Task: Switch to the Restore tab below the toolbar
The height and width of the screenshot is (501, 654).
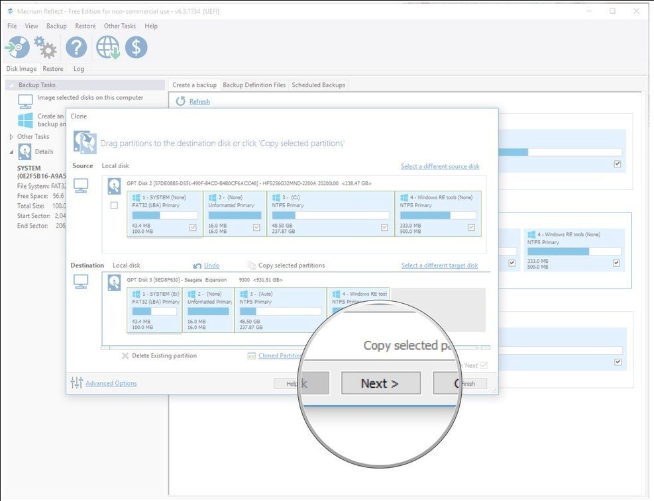Action: tap(53, 69)
